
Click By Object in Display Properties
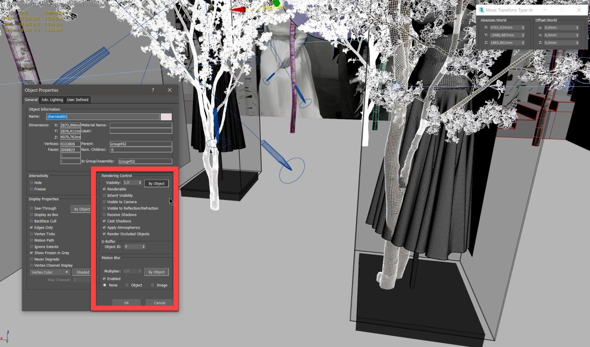tap(81, 209)
